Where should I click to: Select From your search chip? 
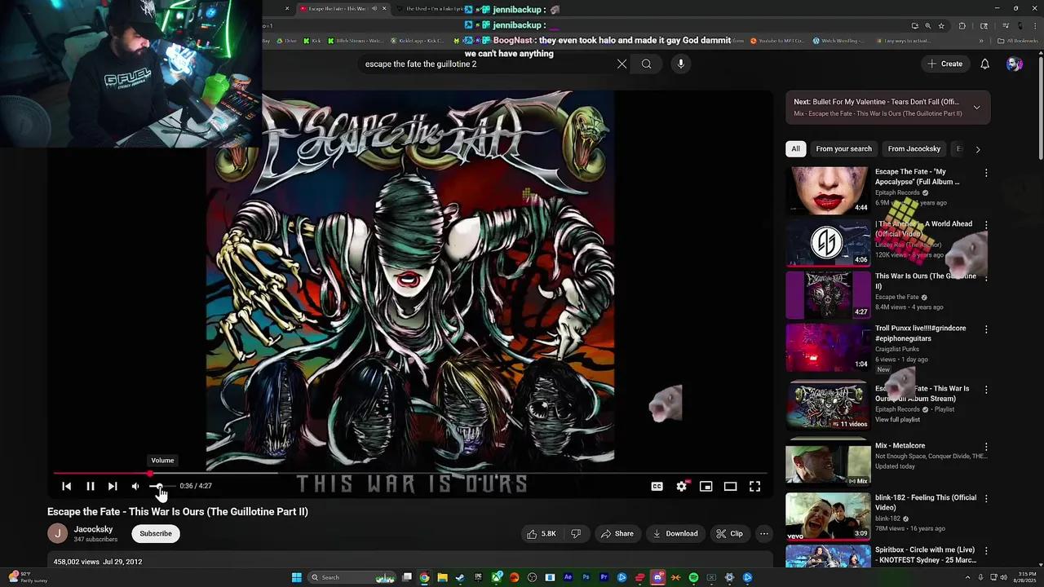click(843, 148)
